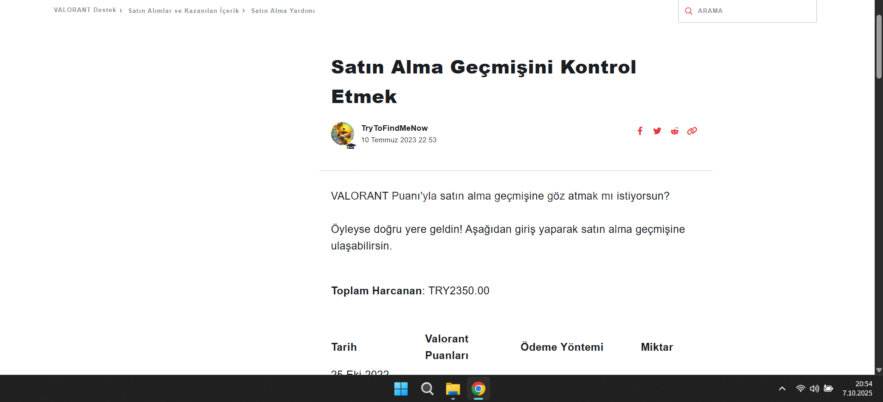Share article on Reddit
The width and height of the screenshot is (883, 402).
[675, 131]
